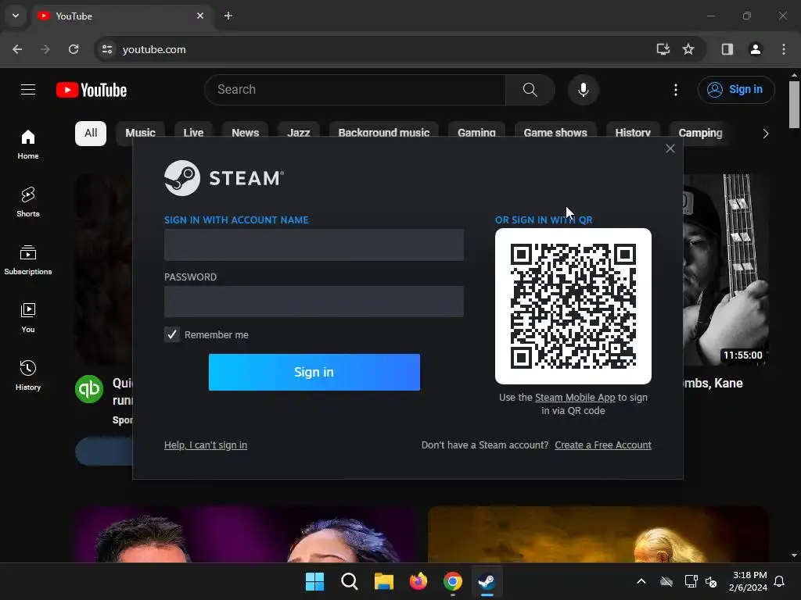This screenshot has height=600, width=801.
Task: Click the Steam account name field
Action: tap(314, 245)
